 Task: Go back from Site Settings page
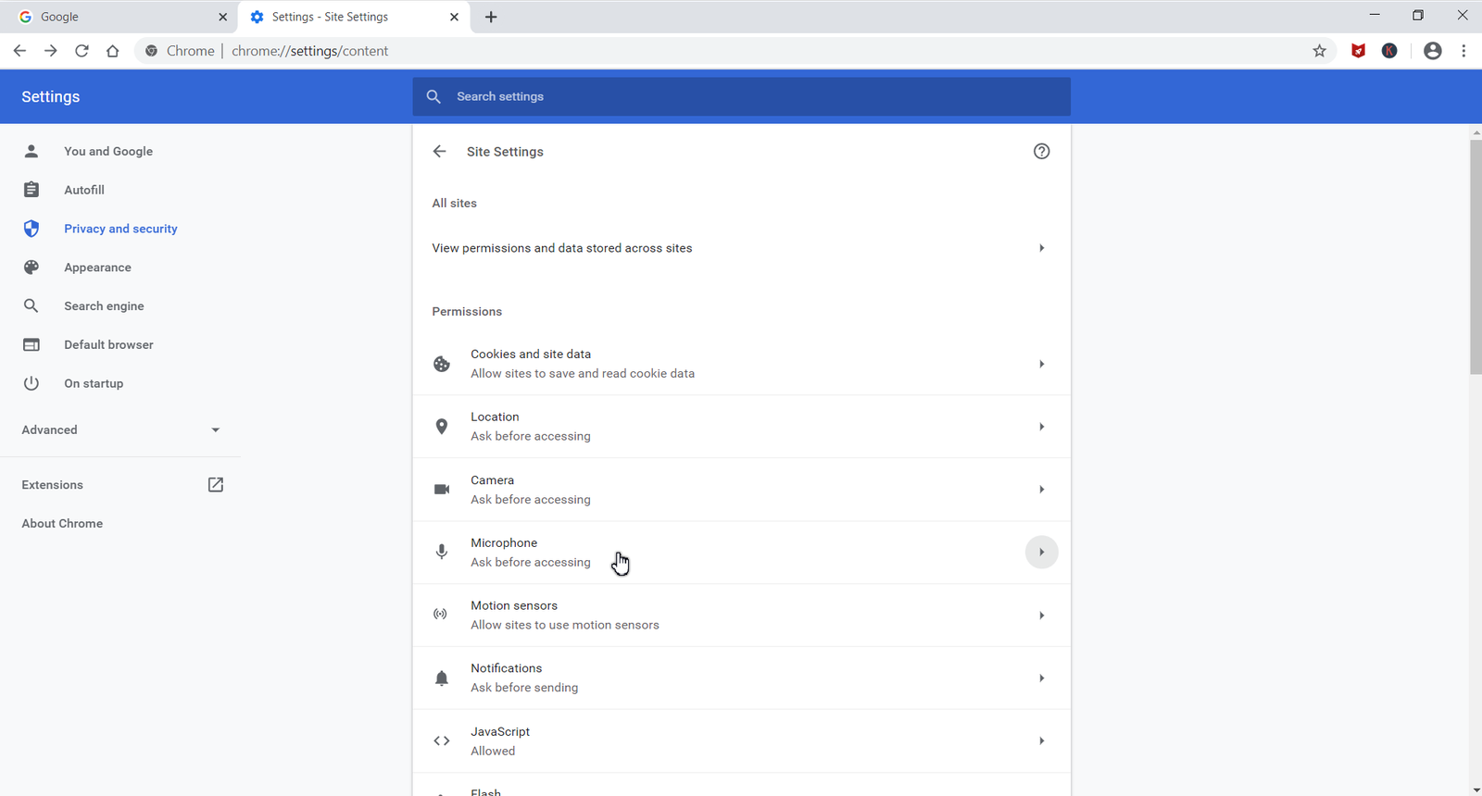click(x=440, y=151)
